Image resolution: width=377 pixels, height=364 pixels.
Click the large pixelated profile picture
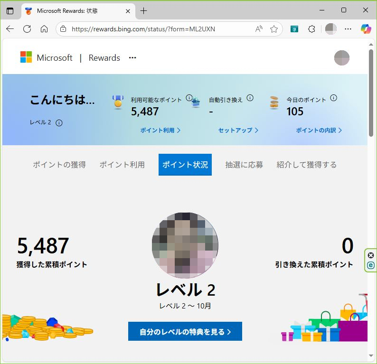point(185,245)
